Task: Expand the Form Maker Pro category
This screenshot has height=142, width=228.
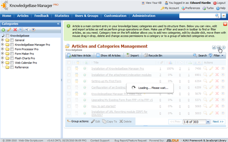Action: click(2, 53)
